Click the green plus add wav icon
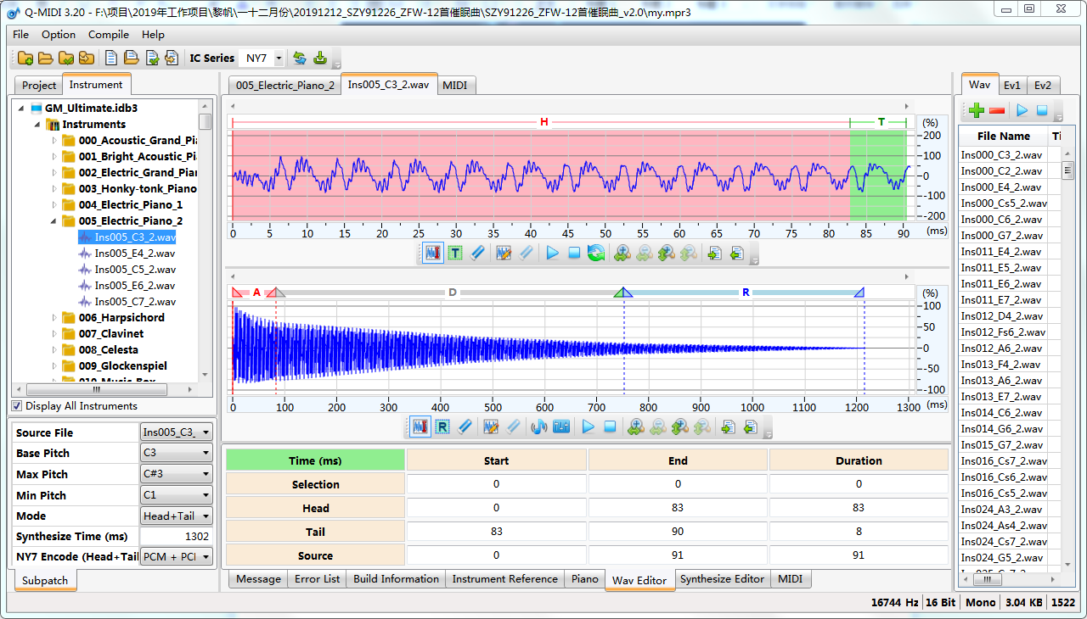 tap(977, 110)
